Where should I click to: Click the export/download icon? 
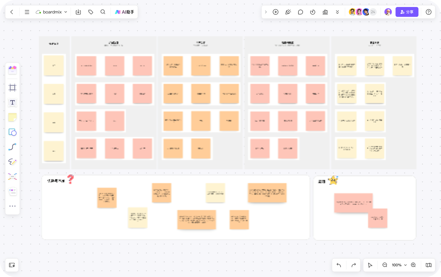pos(78,12)
